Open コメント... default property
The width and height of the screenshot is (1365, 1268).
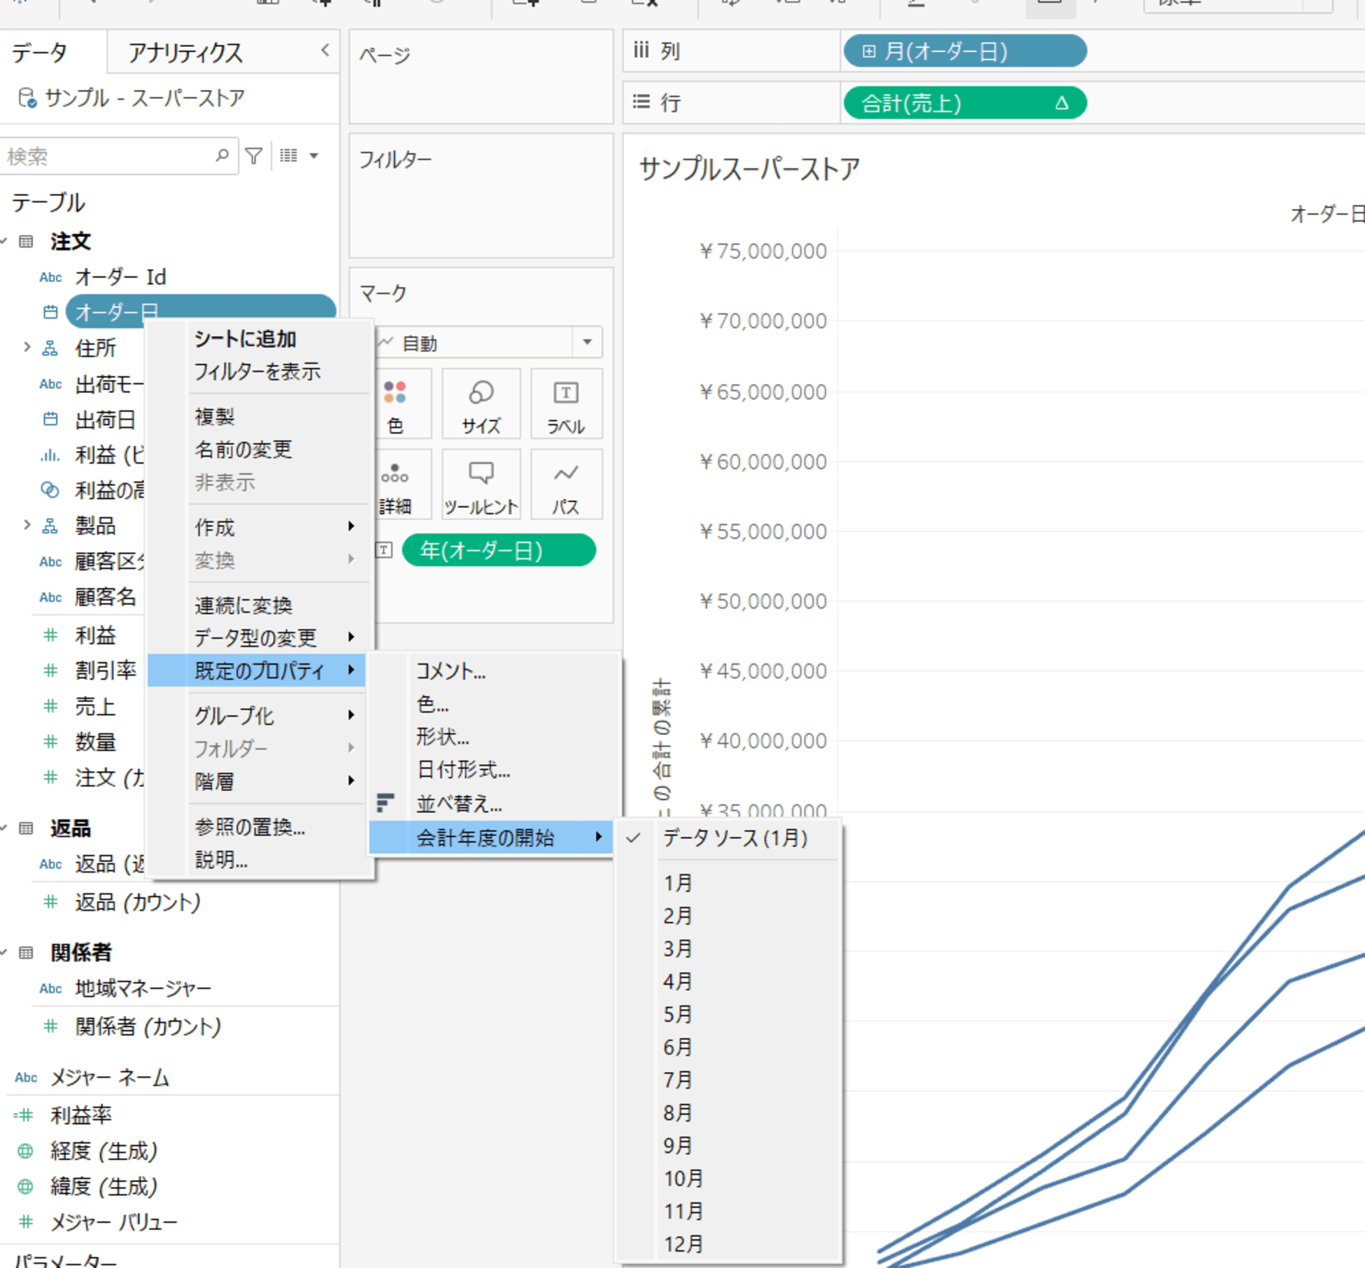[x=494, y=671]
